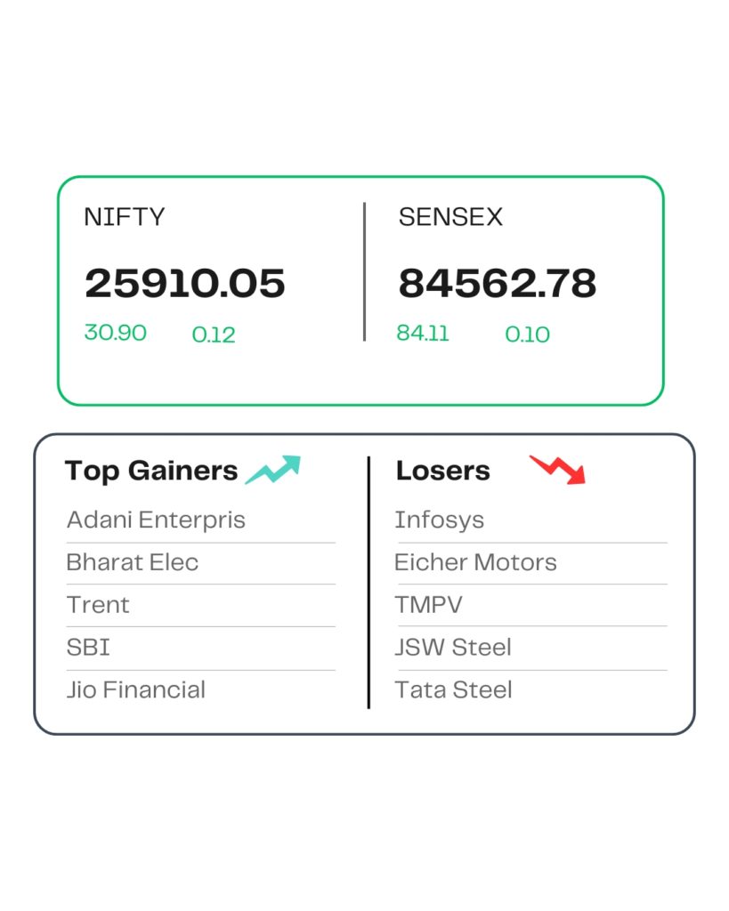
Task: Click the NIFTY value 25910.05
Action: pos(185,283)
